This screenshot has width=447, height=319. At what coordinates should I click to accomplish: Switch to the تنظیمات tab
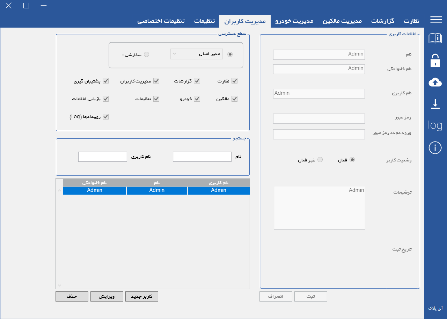click(205, 21)
